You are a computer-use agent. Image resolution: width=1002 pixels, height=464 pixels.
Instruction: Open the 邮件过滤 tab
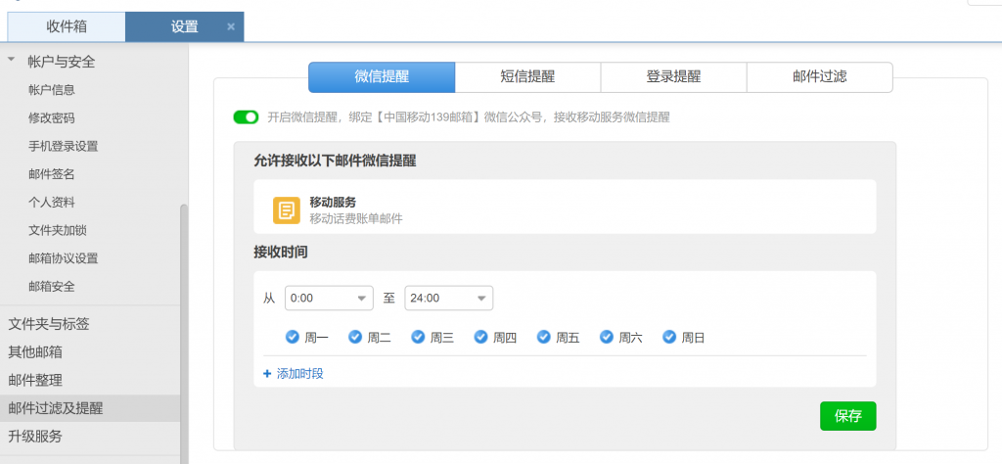[819, 76]
